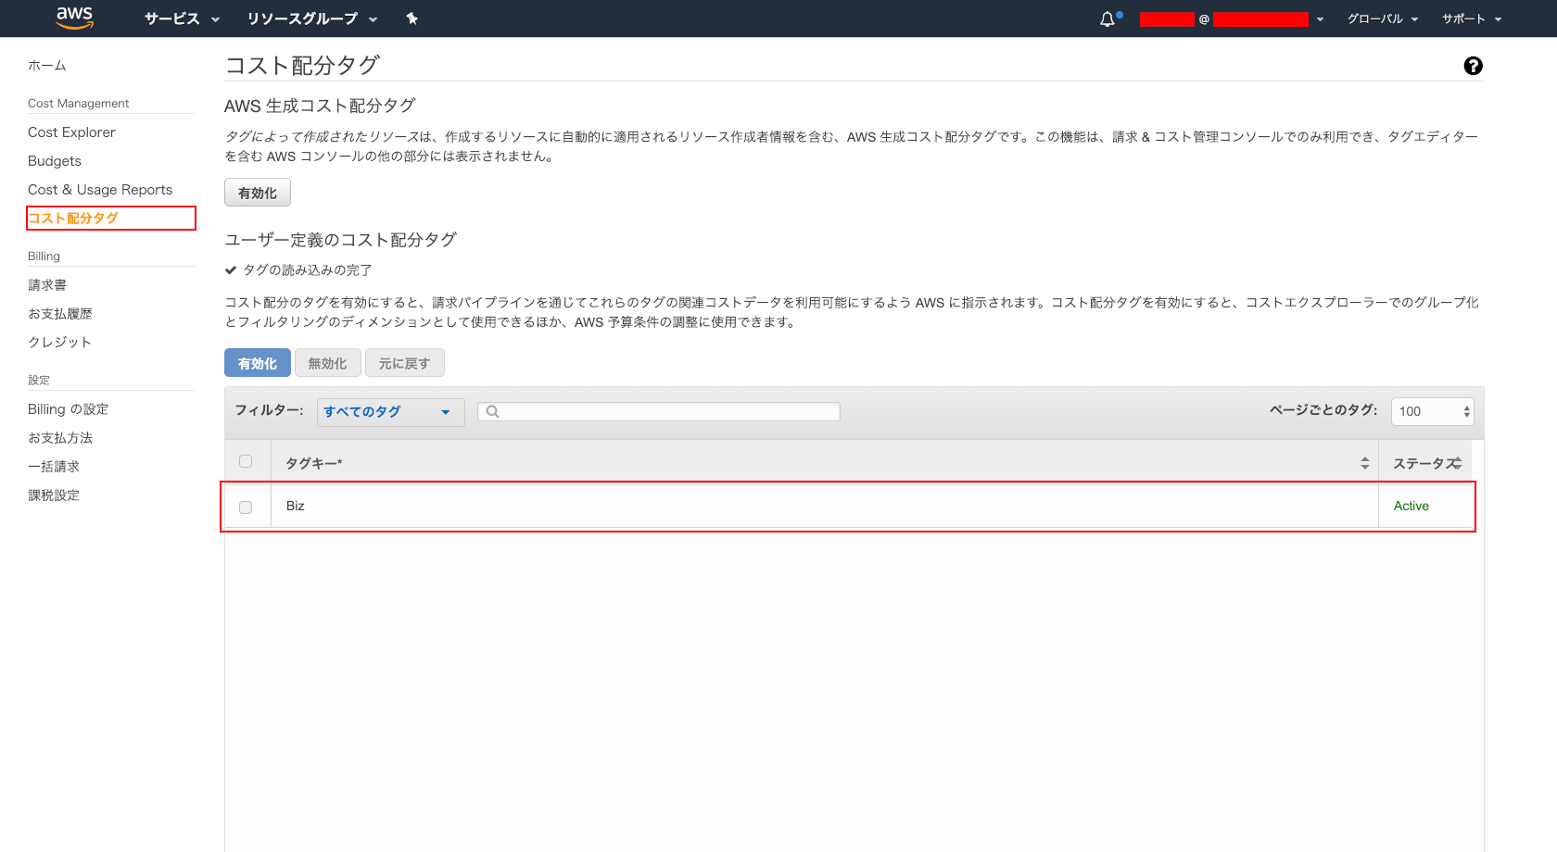Click the 元に戻す button
Screen dimensions: 1557x852
click(404, 362)
